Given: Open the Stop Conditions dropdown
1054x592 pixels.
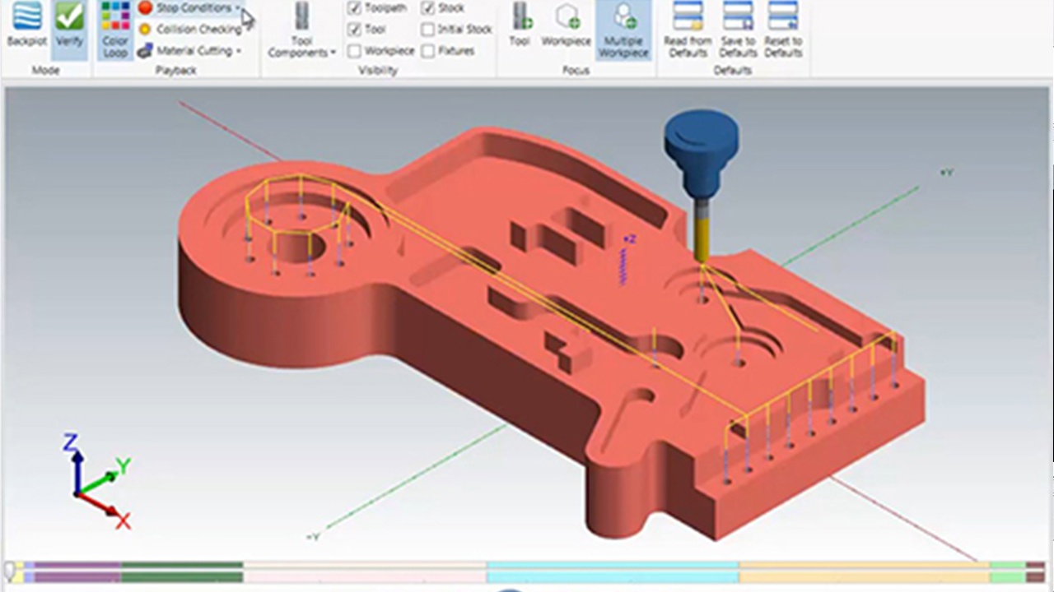Looking at the screenshot, I should click(238, 8).
